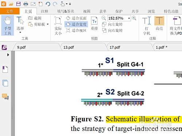Print the document with the printer icon

coord(26,4)
